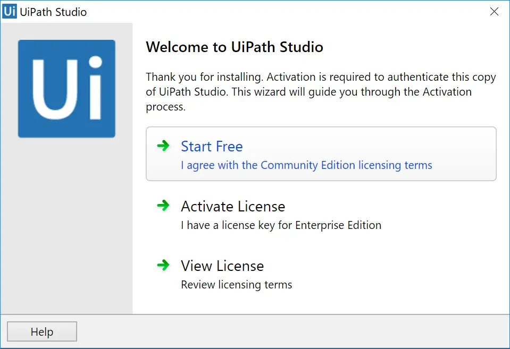510x349 pixels.
Task: Click the green arrow beside Start Free
Action: pos(163,146)
